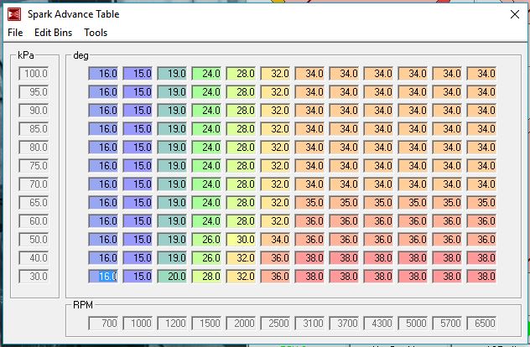
Task: Select the 34.0 cell at 70 kPa, 4300 RPM
Action: point(378,184)
